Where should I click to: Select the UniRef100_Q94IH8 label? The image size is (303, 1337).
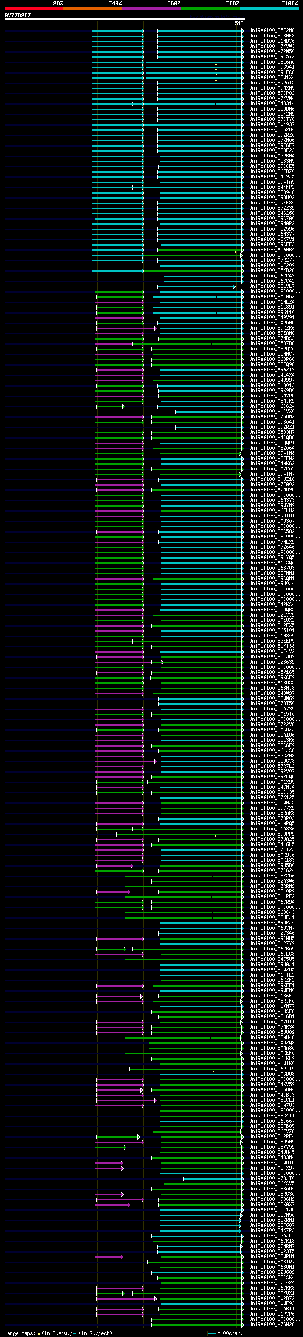(x=272, y=453)
